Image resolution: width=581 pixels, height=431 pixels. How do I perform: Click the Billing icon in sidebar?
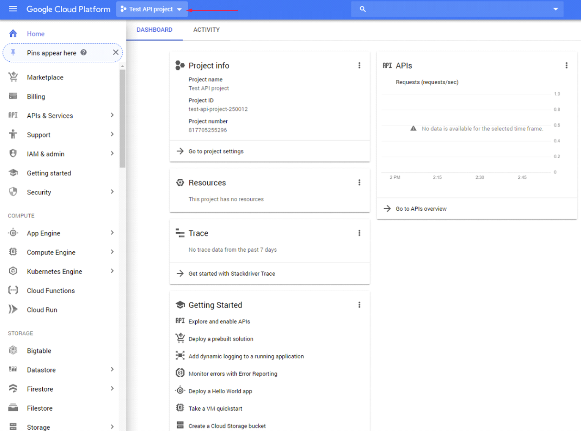(x=13, y=96)
